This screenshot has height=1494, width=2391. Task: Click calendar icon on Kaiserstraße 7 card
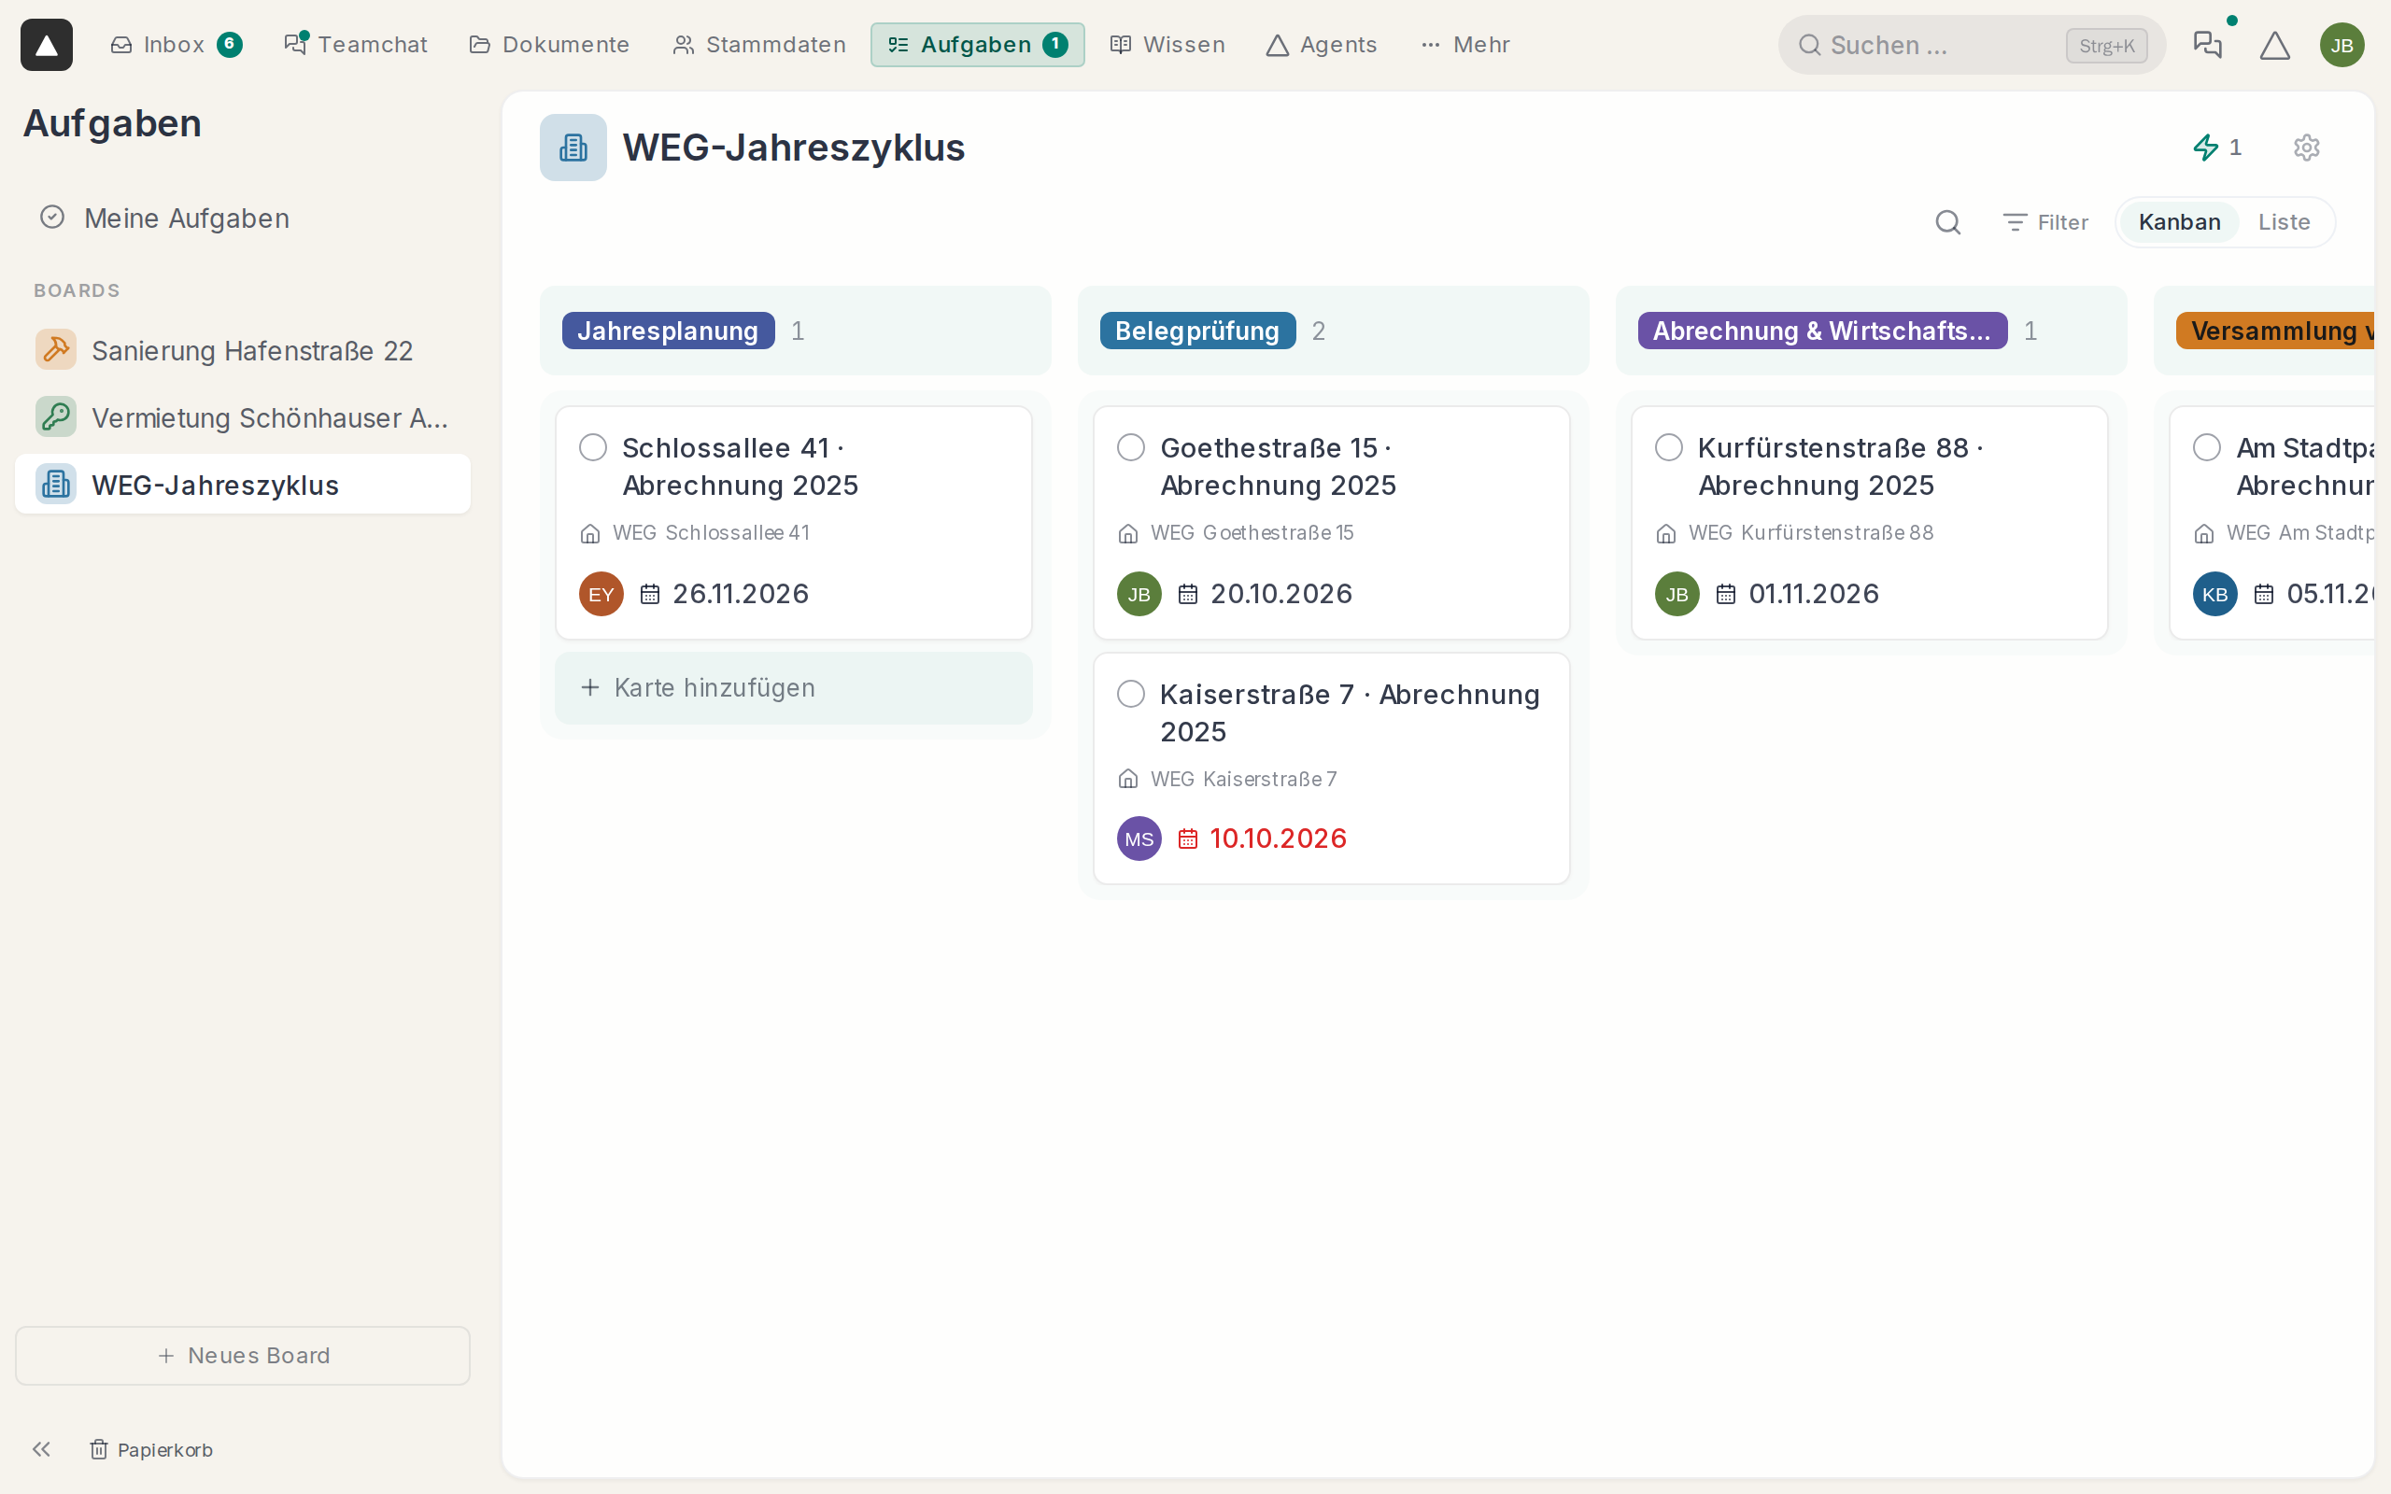(x=1188, y=839)
